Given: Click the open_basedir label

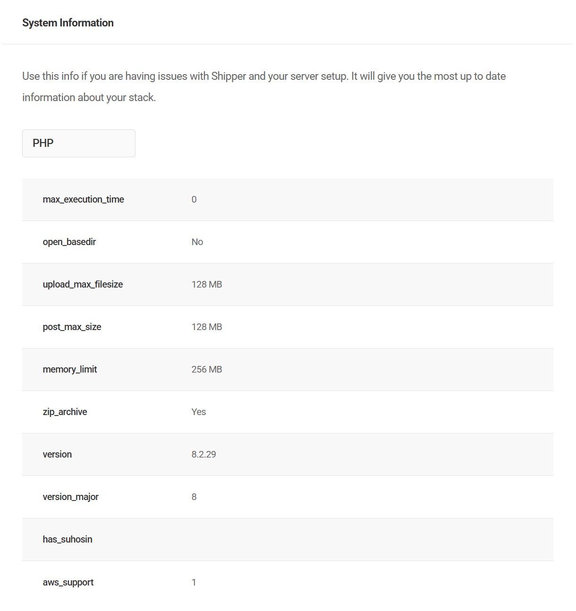Looking at the screenshot, I should (69, 242).
